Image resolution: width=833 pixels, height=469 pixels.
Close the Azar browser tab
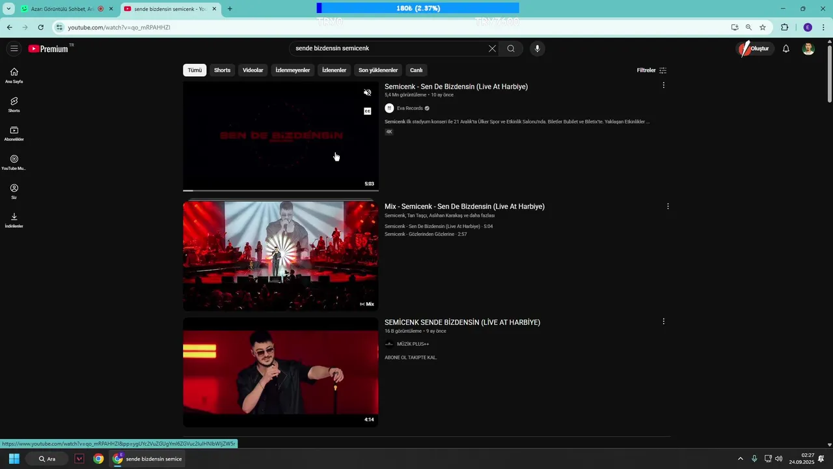click(111, 9)
